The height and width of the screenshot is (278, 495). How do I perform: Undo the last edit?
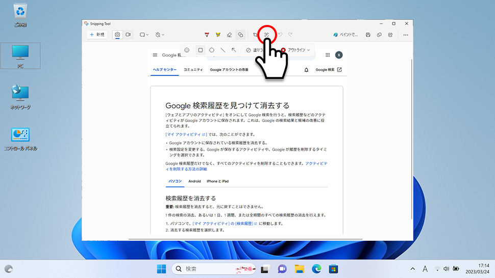coord(280,35)
